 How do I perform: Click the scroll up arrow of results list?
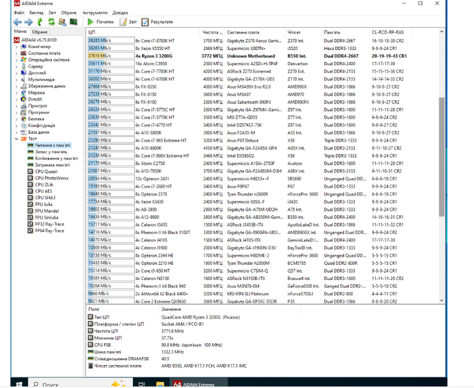click(x=441, y=32)
